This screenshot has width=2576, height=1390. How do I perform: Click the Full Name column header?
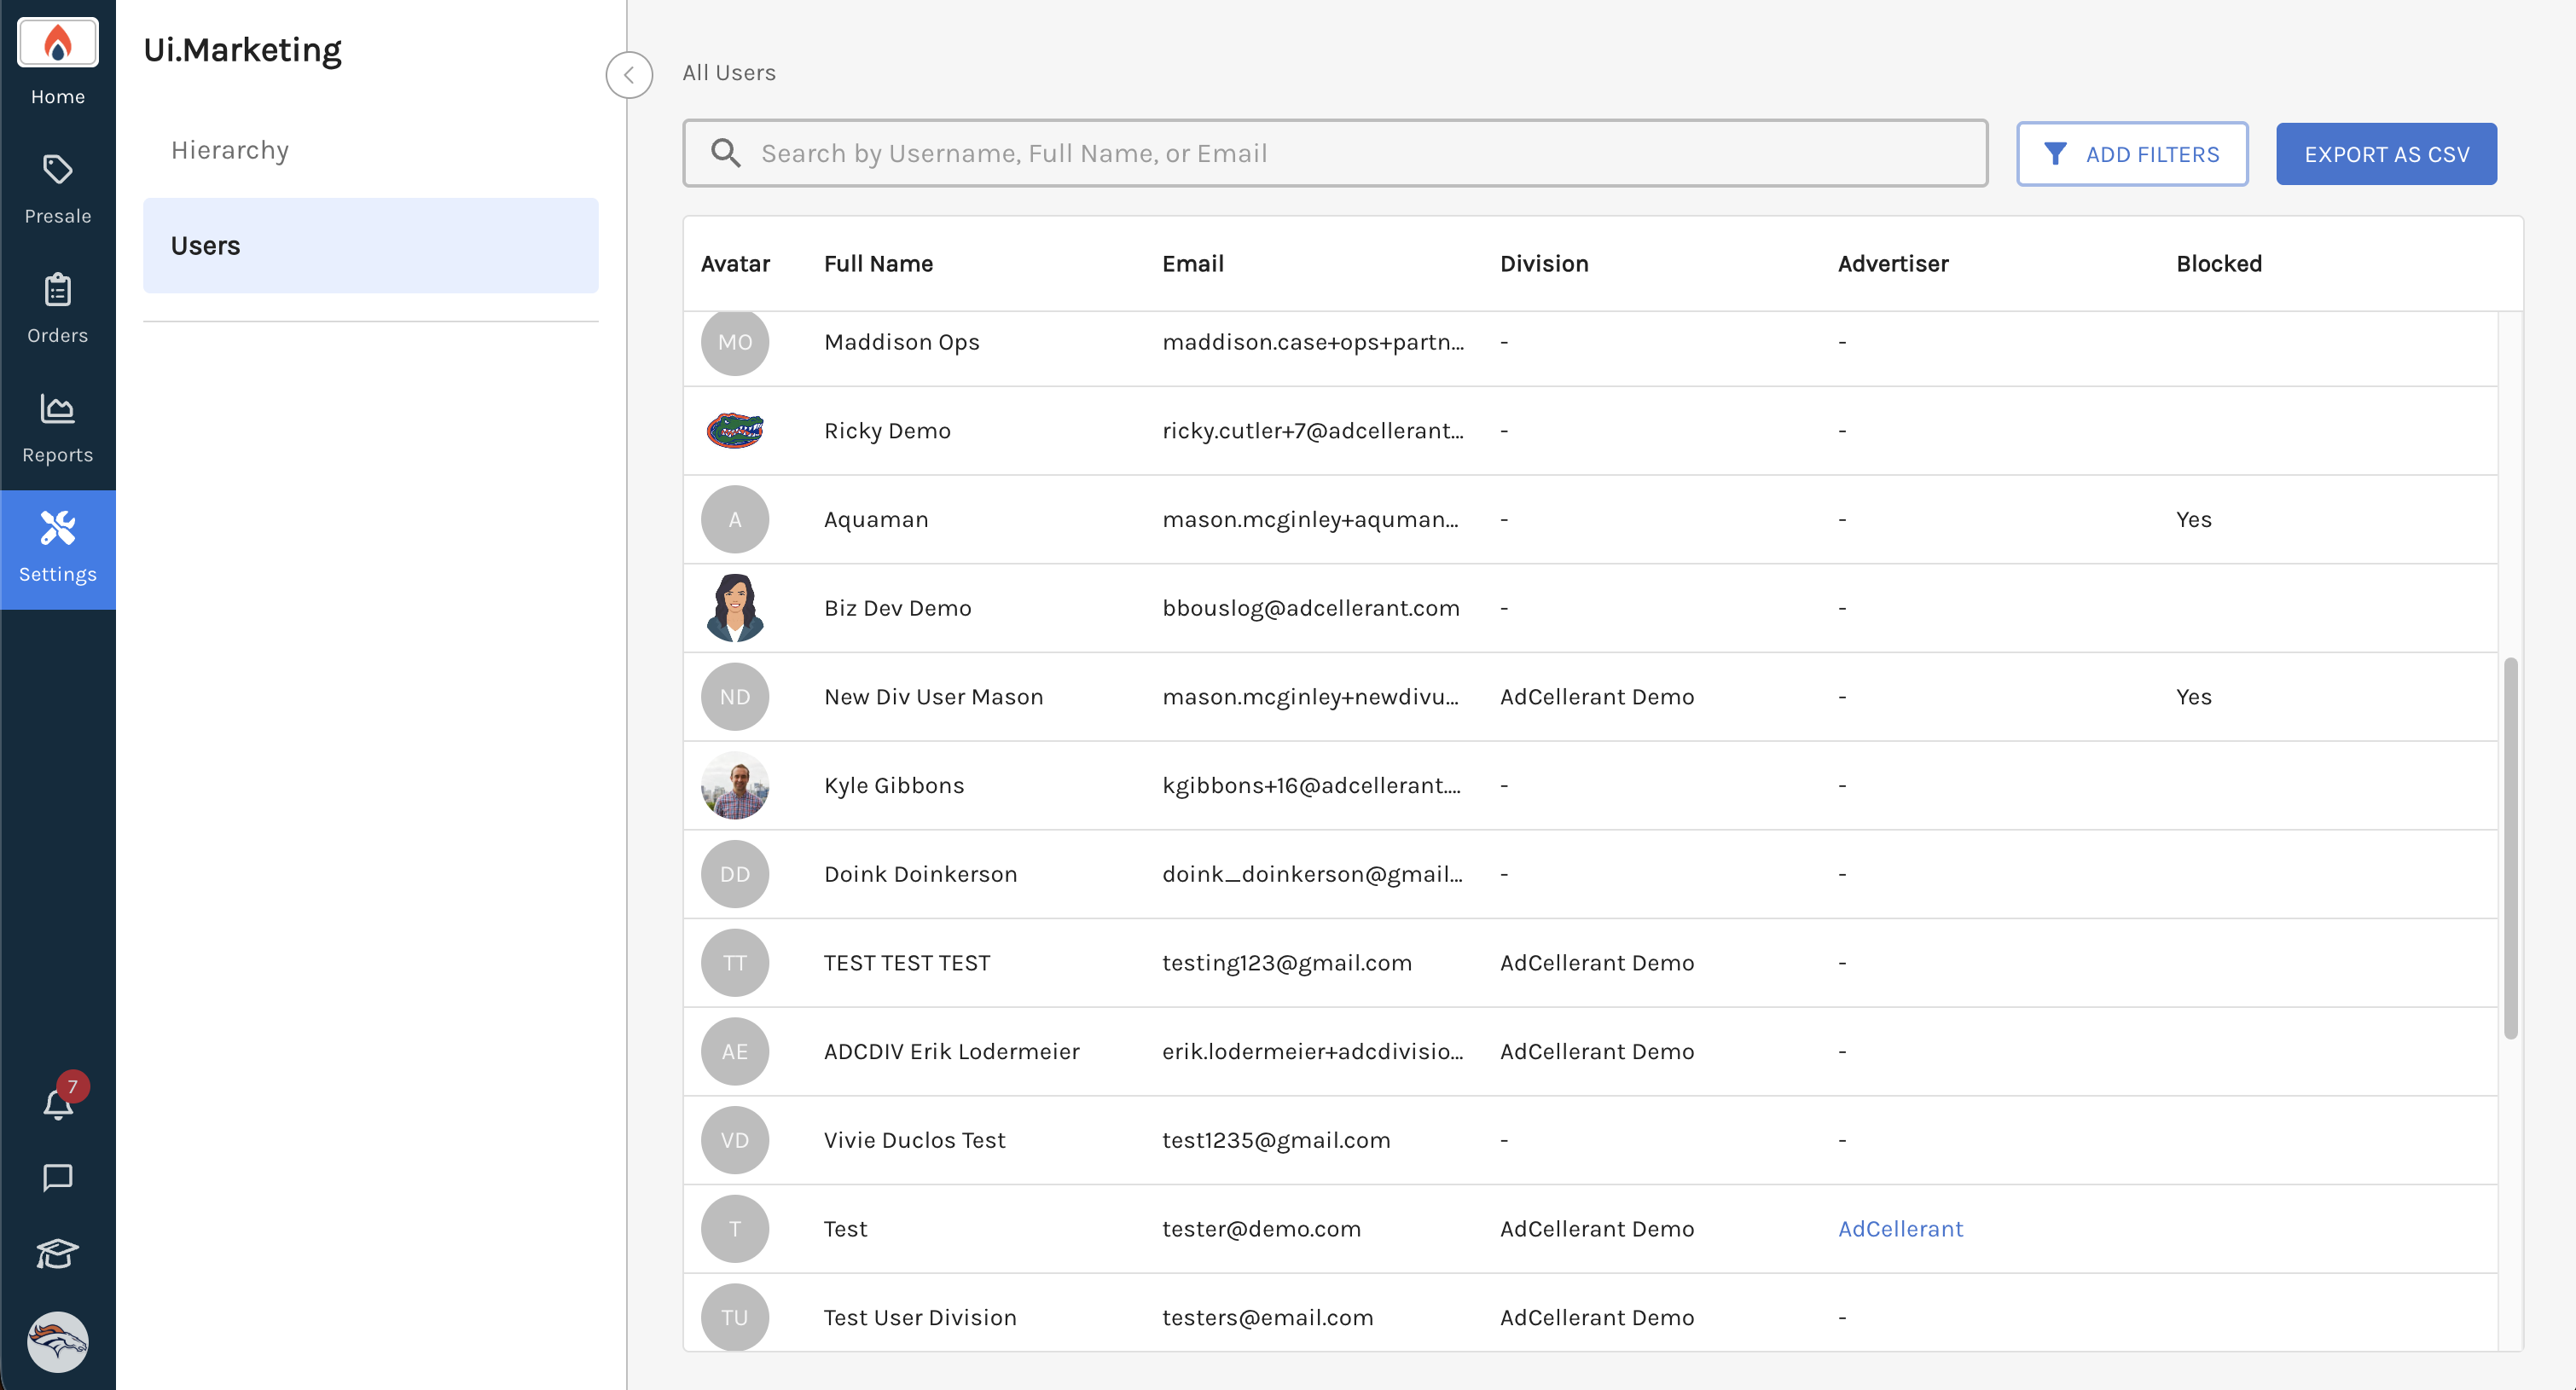tap(878, 264)
